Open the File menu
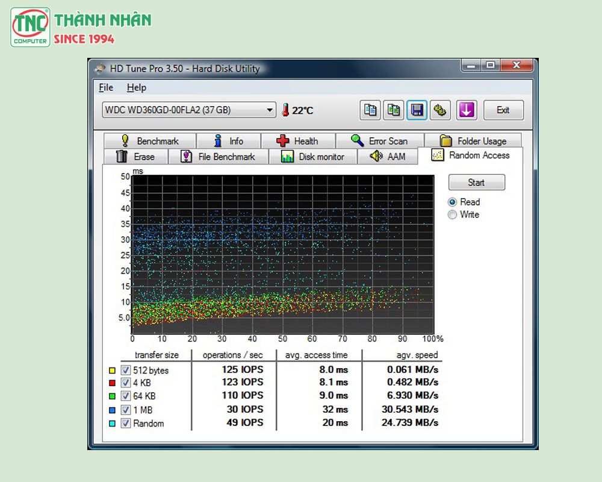The width and height of the screenshot is (602, 482). 106,87
